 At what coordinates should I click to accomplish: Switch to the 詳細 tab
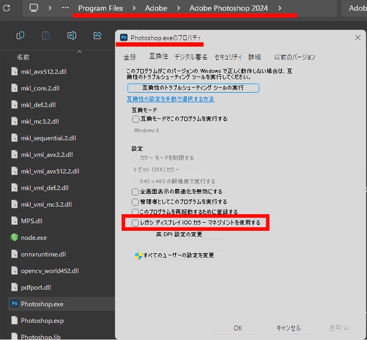(x=254, y=57)
